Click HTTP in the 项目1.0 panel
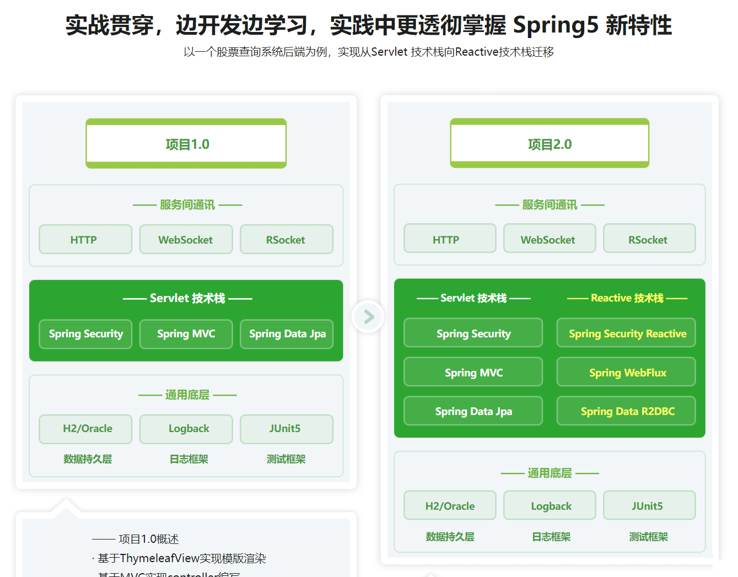The image size is (738, 577). pos(85,240)
